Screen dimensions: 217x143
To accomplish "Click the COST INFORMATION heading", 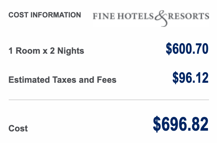I will tap(45, 15).
